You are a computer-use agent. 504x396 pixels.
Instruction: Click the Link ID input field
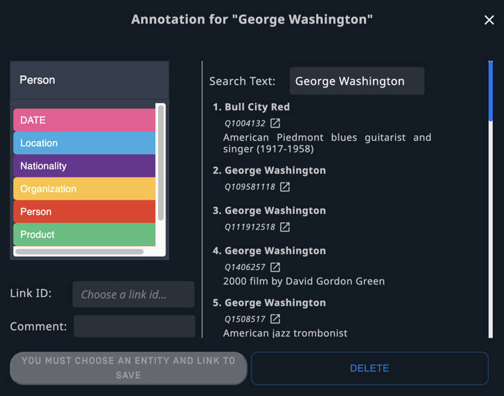click(133, 295)
